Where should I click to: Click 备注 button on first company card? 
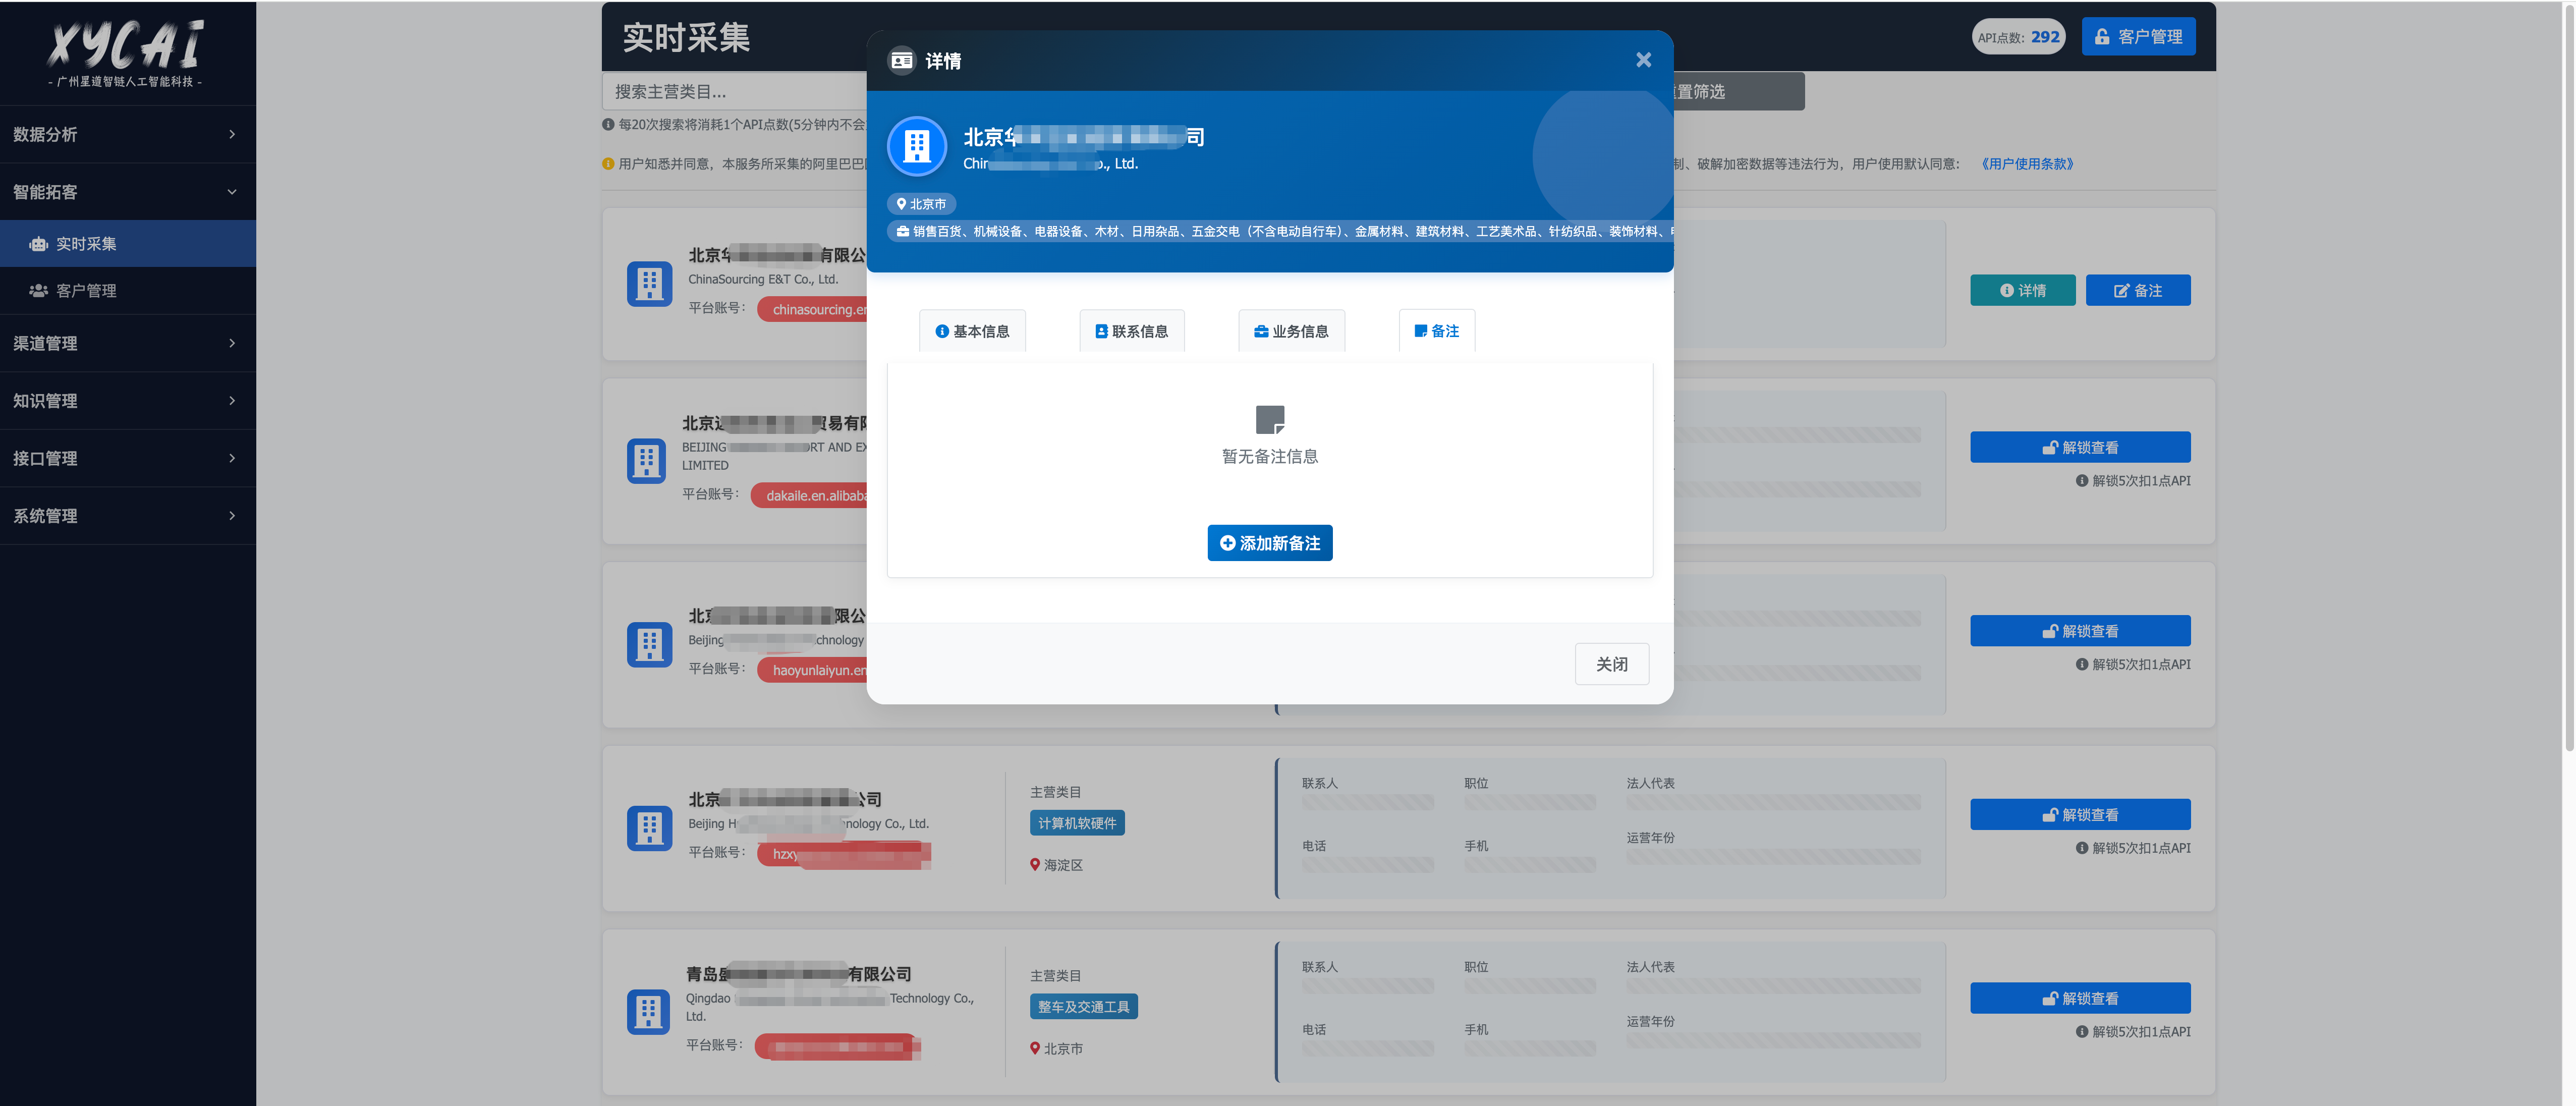2137,290
